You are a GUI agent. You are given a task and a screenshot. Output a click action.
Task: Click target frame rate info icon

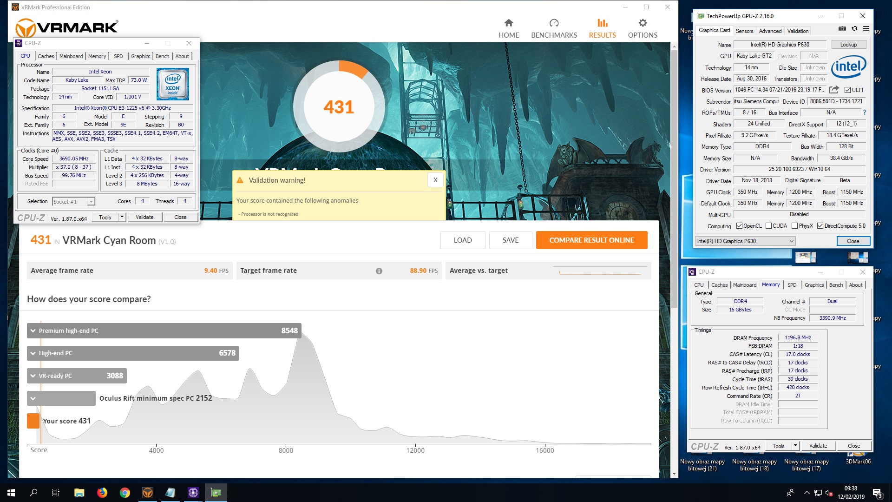[x=379, y=271]
